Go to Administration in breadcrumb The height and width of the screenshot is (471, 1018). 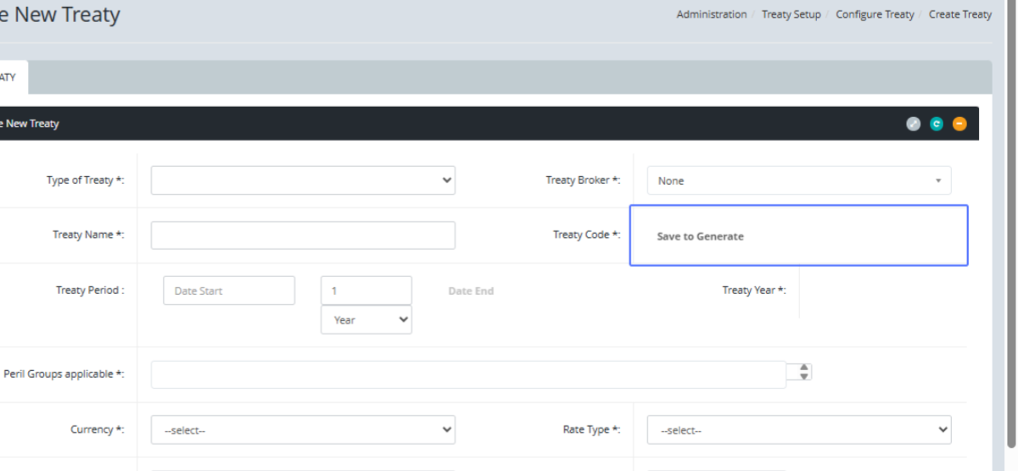pyautogui.click(x=711, y=14)
